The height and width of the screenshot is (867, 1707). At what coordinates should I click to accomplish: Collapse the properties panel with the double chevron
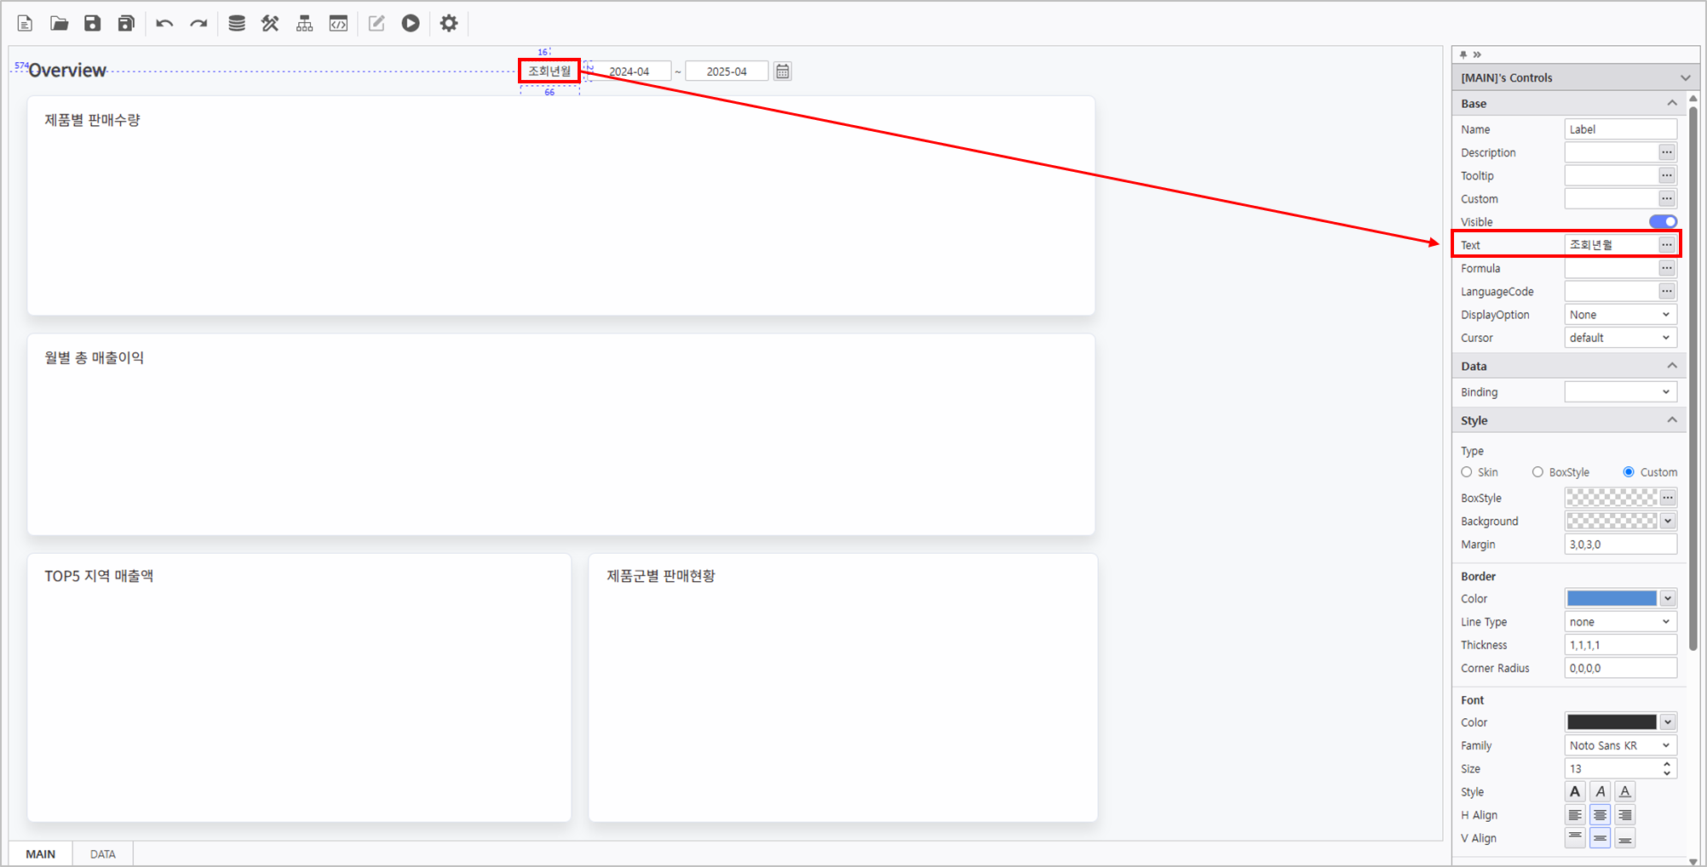(x=1477, y=54)
